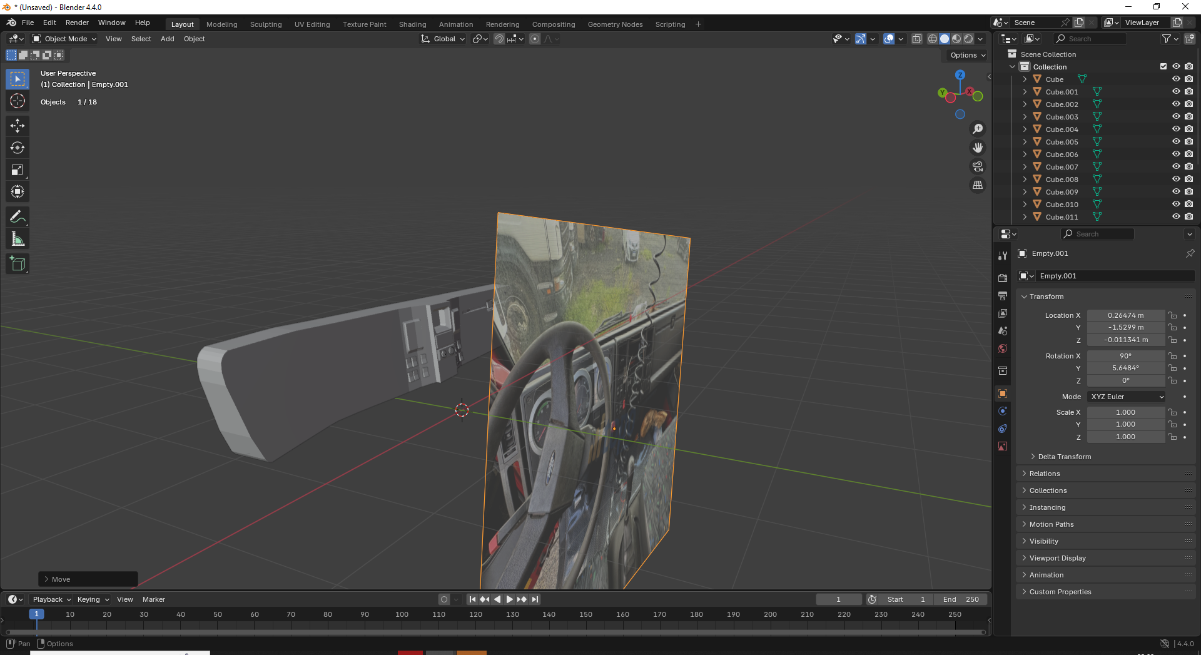Play the animation forward
The width and height of the screenshot is (1201, 655).
[510, 599]
